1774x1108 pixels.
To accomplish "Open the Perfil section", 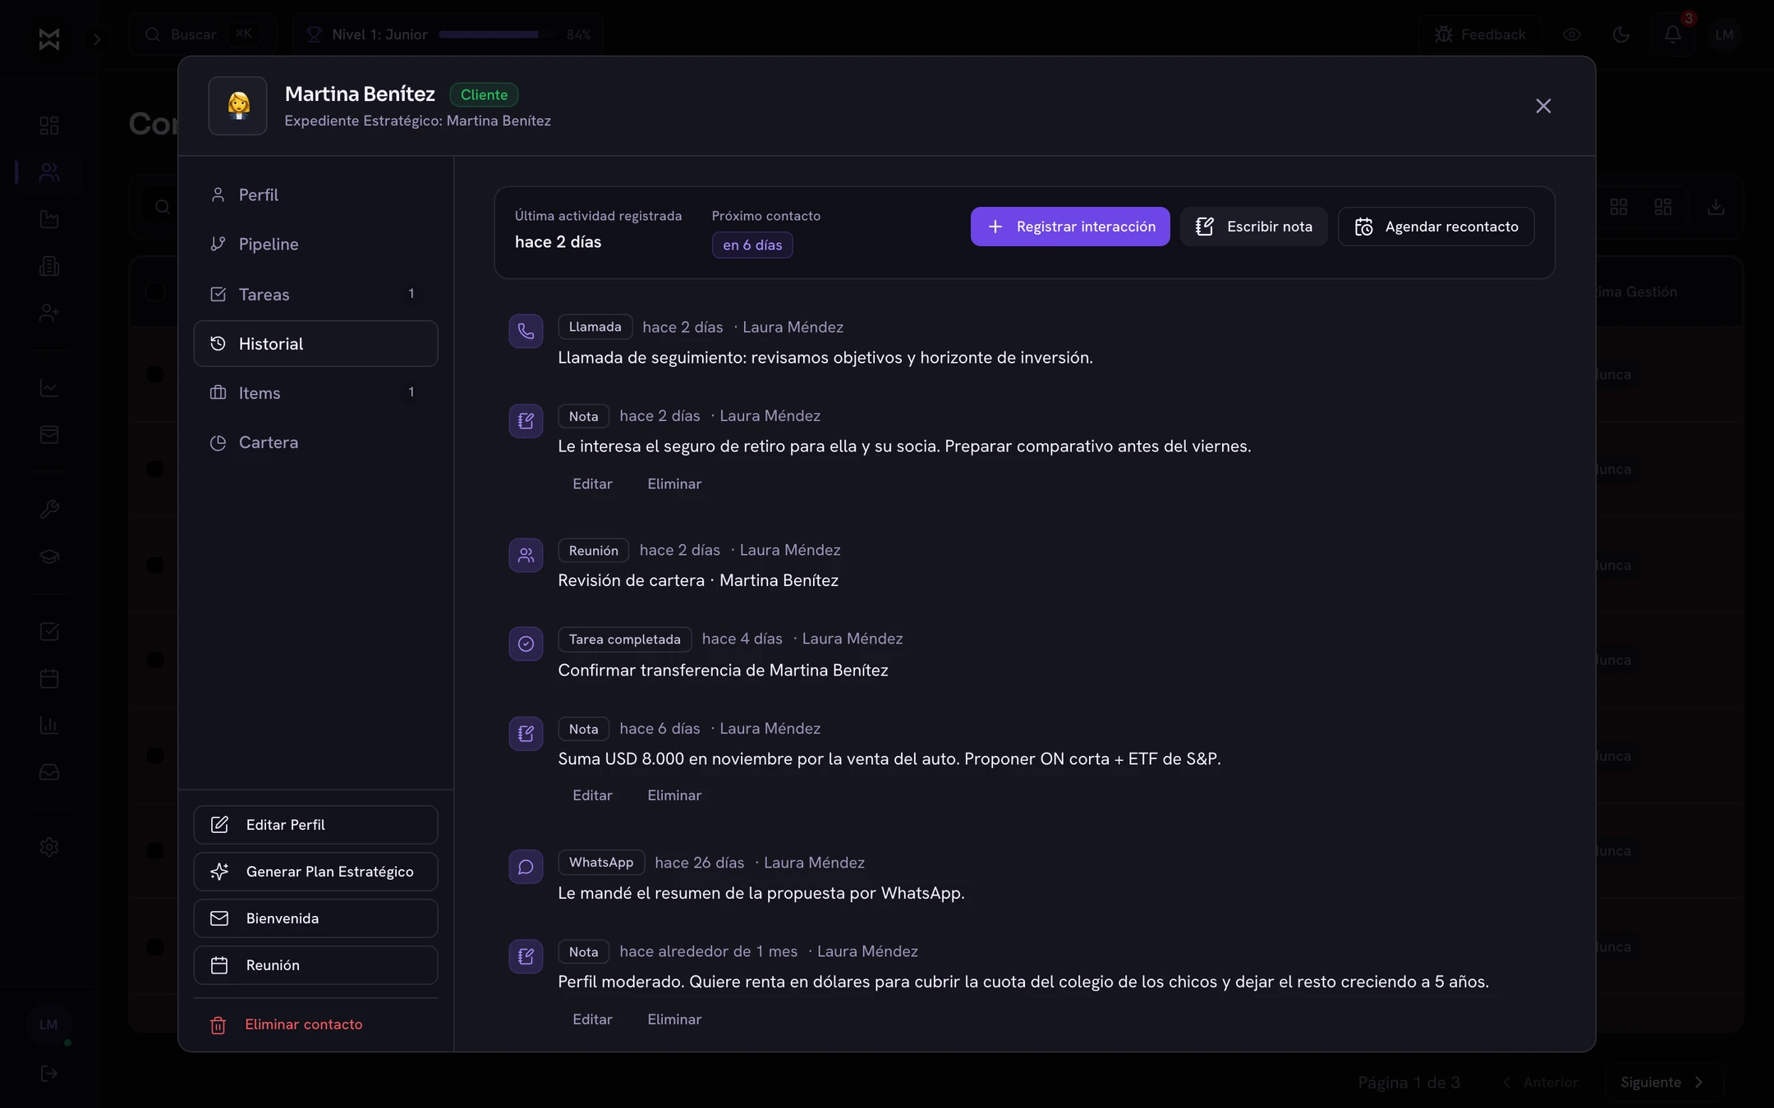I will click(315, 195).
